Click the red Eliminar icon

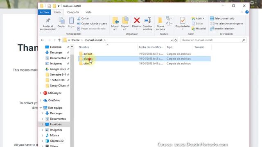click(137, 20)
